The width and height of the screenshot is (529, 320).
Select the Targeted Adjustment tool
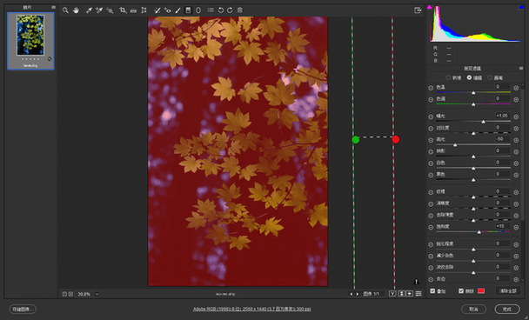pos(110,10)
